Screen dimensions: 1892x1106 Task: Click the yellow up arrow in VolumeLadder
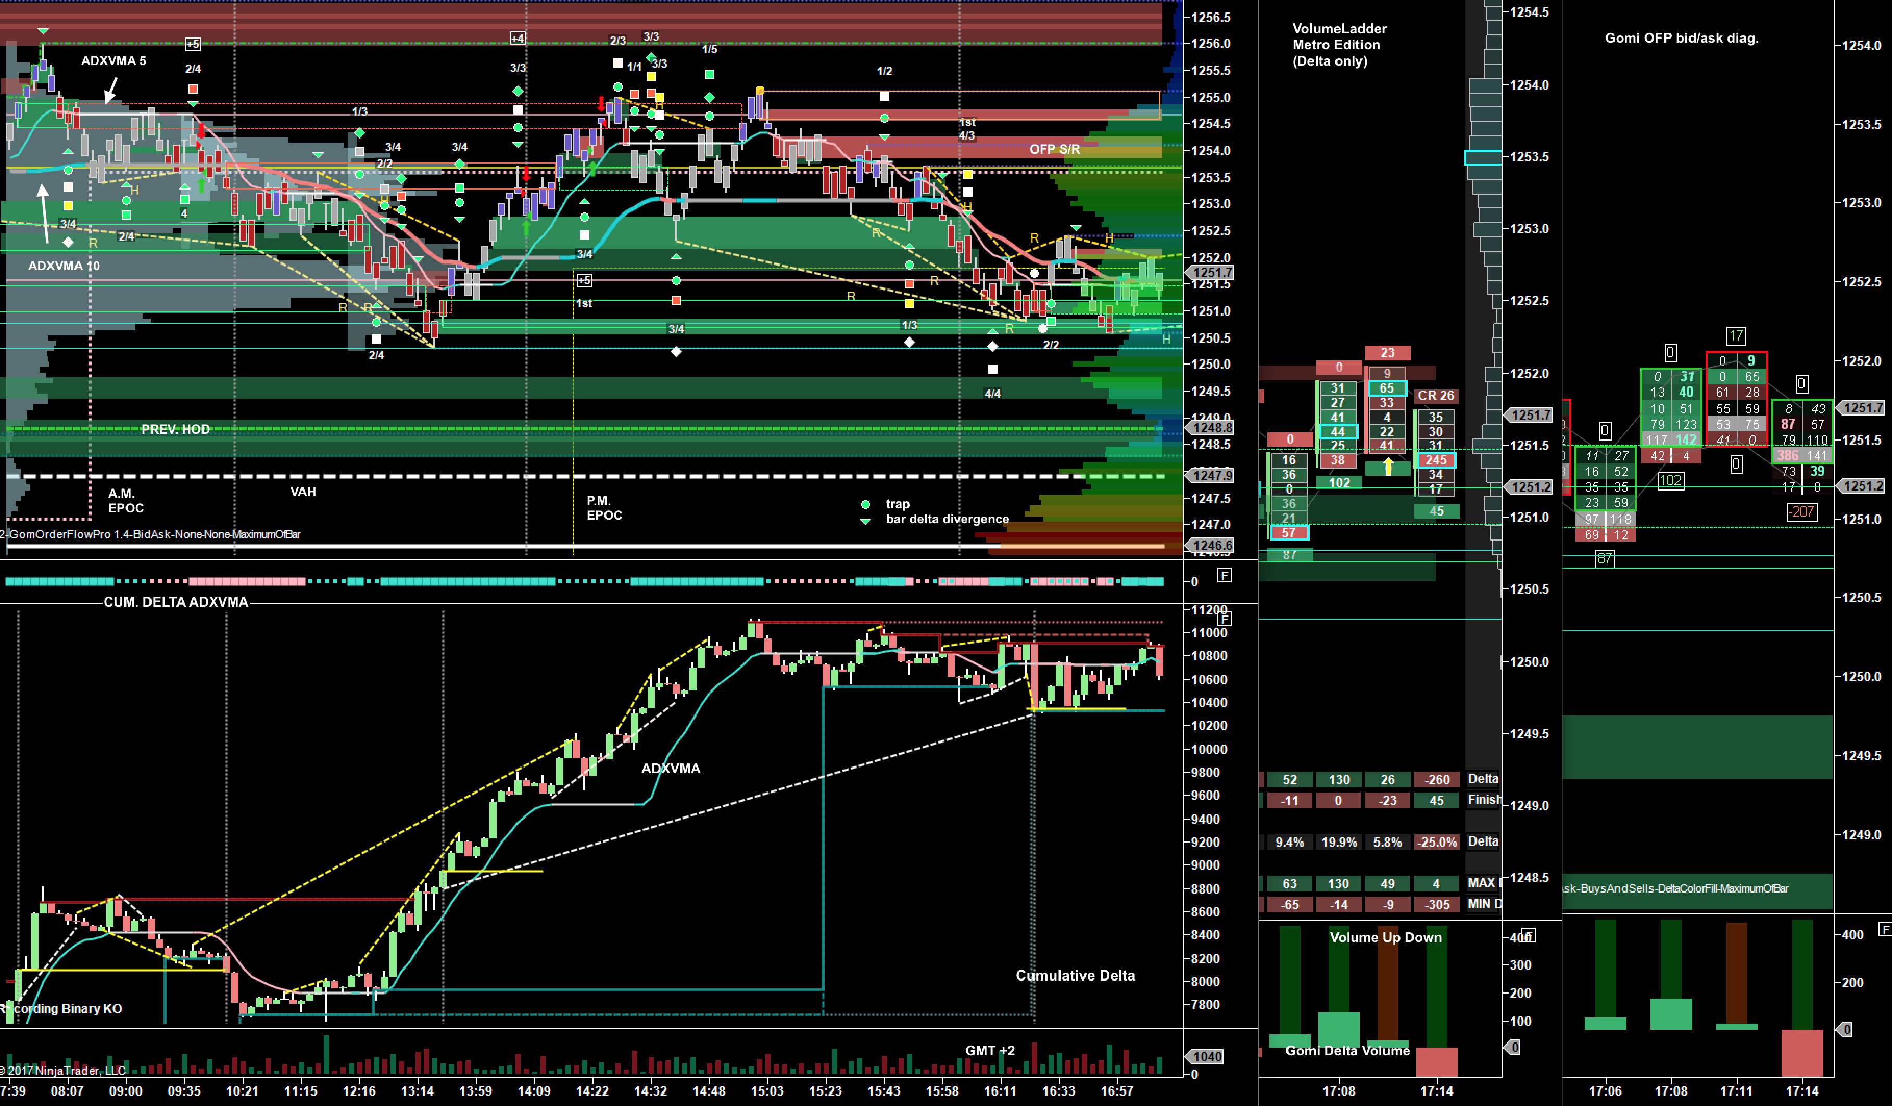pos(1388,466)
